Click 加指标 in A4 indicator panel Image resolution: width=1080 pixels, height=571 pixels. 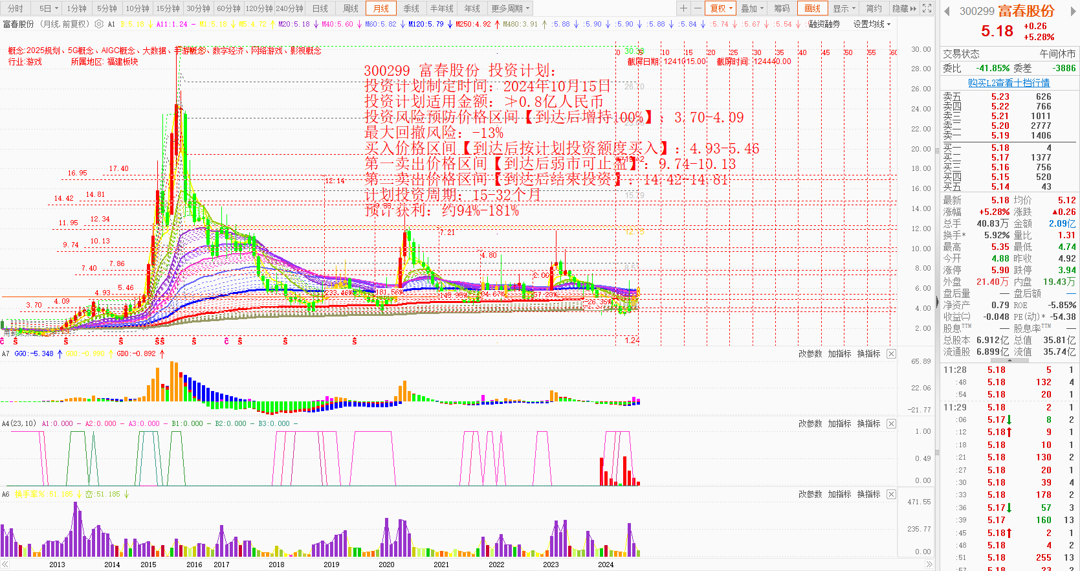point(839,423)
